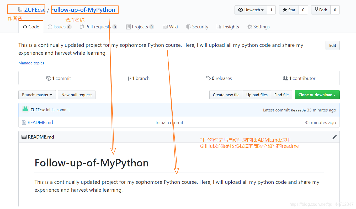Click the 35 minutes ago timestamp in the README.md row

320,123
